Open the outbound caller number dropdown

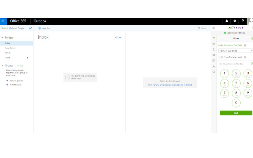pyautogui.click(x=236, y=51)
